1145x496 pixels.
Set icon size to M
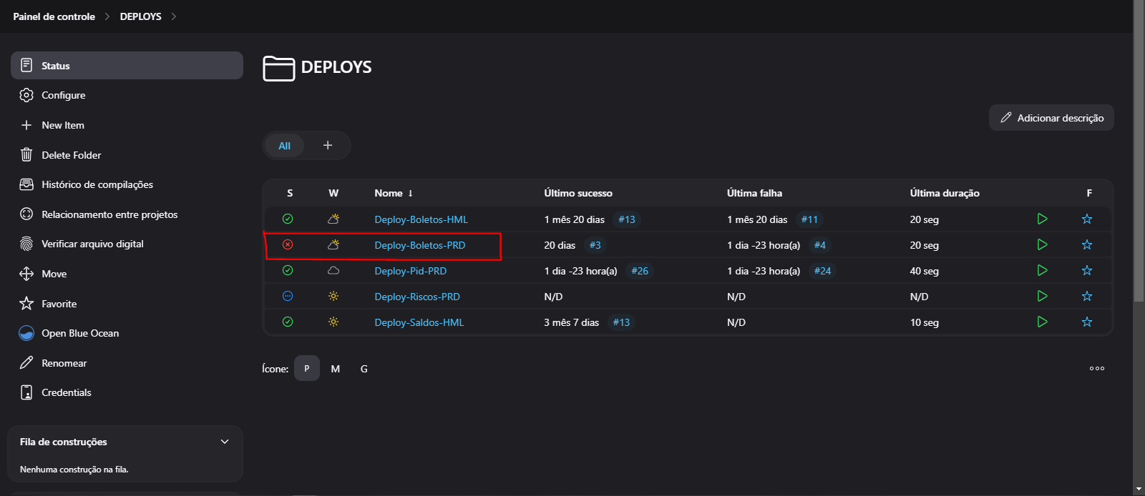pos(335,369)
